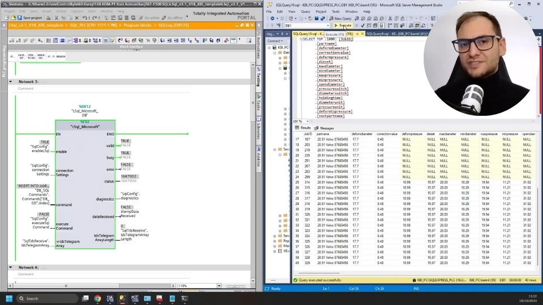Open the Query menu in SSMS
This screenshot has height=305, width=543.
click(x=305, y=11)
